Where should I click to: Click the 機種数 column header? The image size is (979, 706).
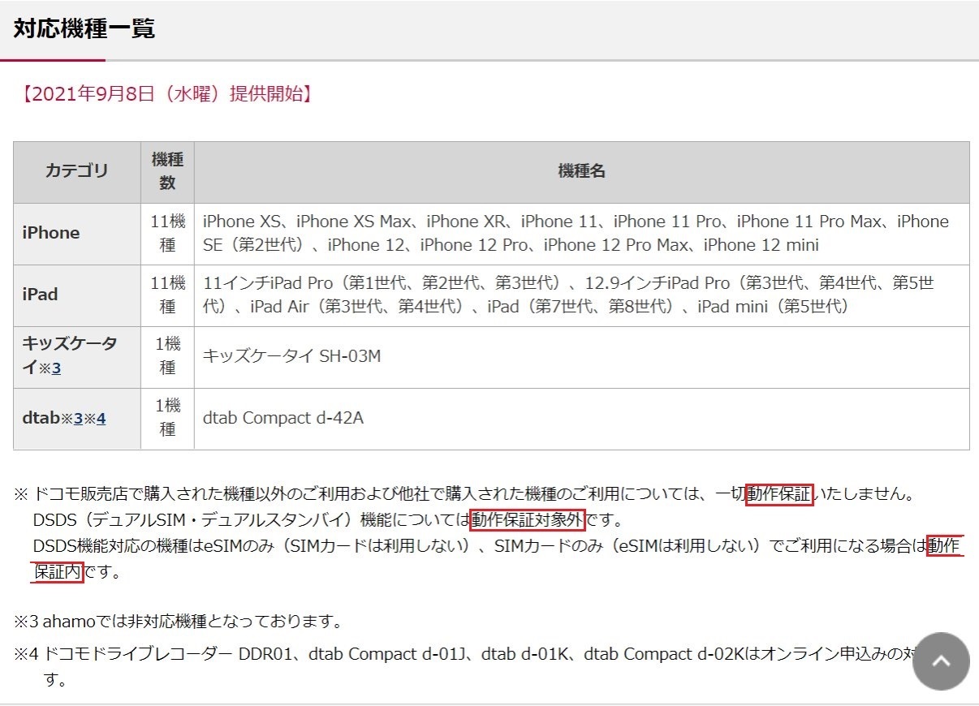167,172
